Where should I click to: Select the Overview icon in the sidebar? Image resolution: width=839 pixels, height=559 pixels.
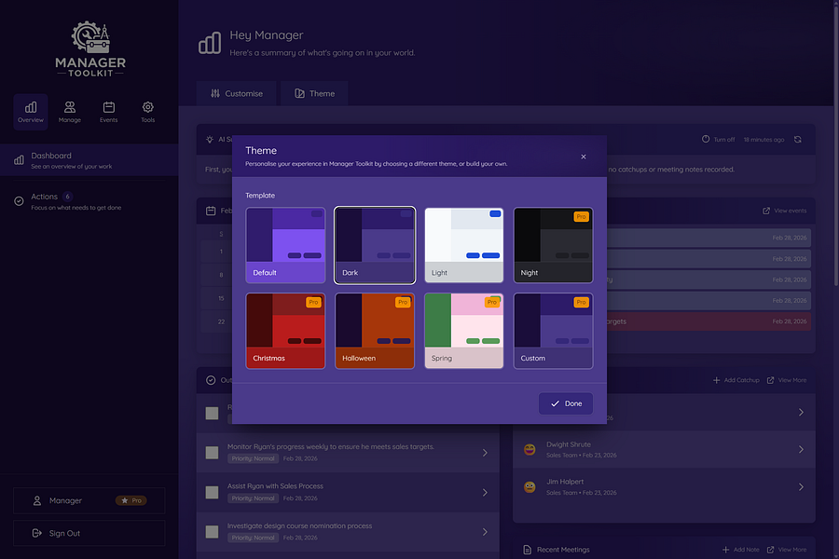click(x=30, y=107)
